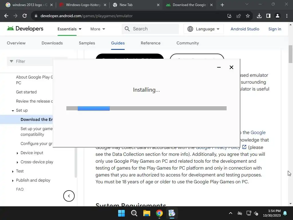Viewport: 293px width, 220px height.
Task: Open File Explorer from taskbar
Action: pyautogui.click(x=147, y=213)
